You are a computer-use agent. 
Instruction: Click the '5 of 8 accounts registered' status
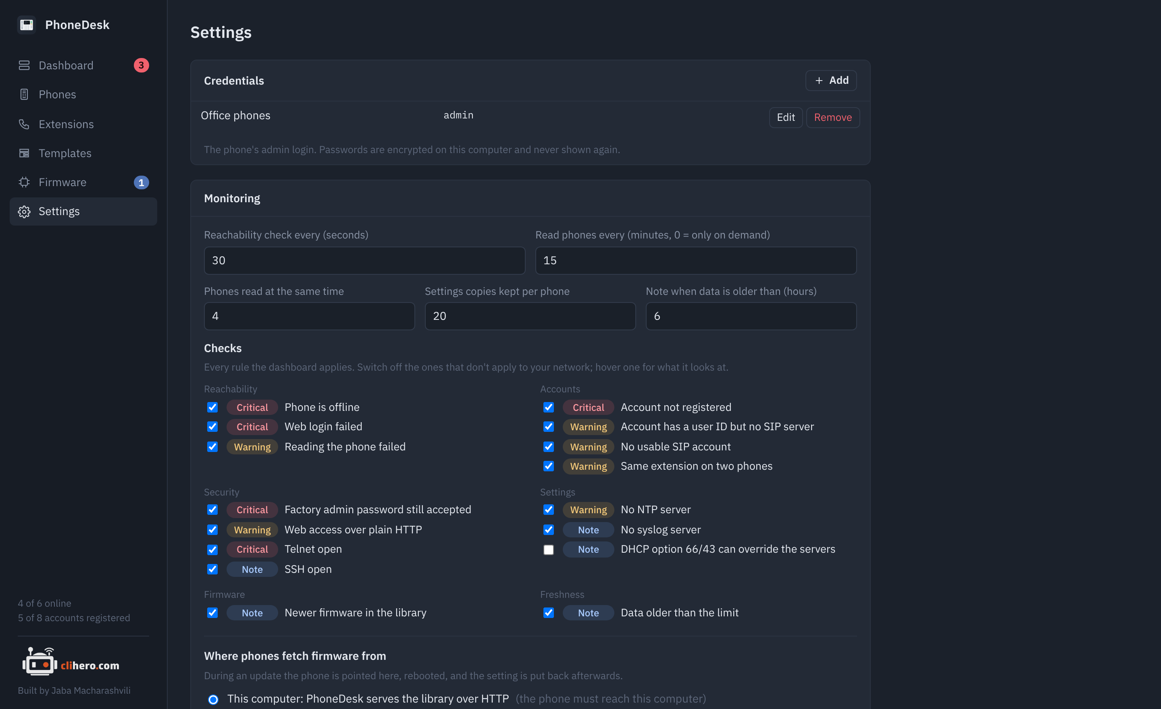(74, 618)
